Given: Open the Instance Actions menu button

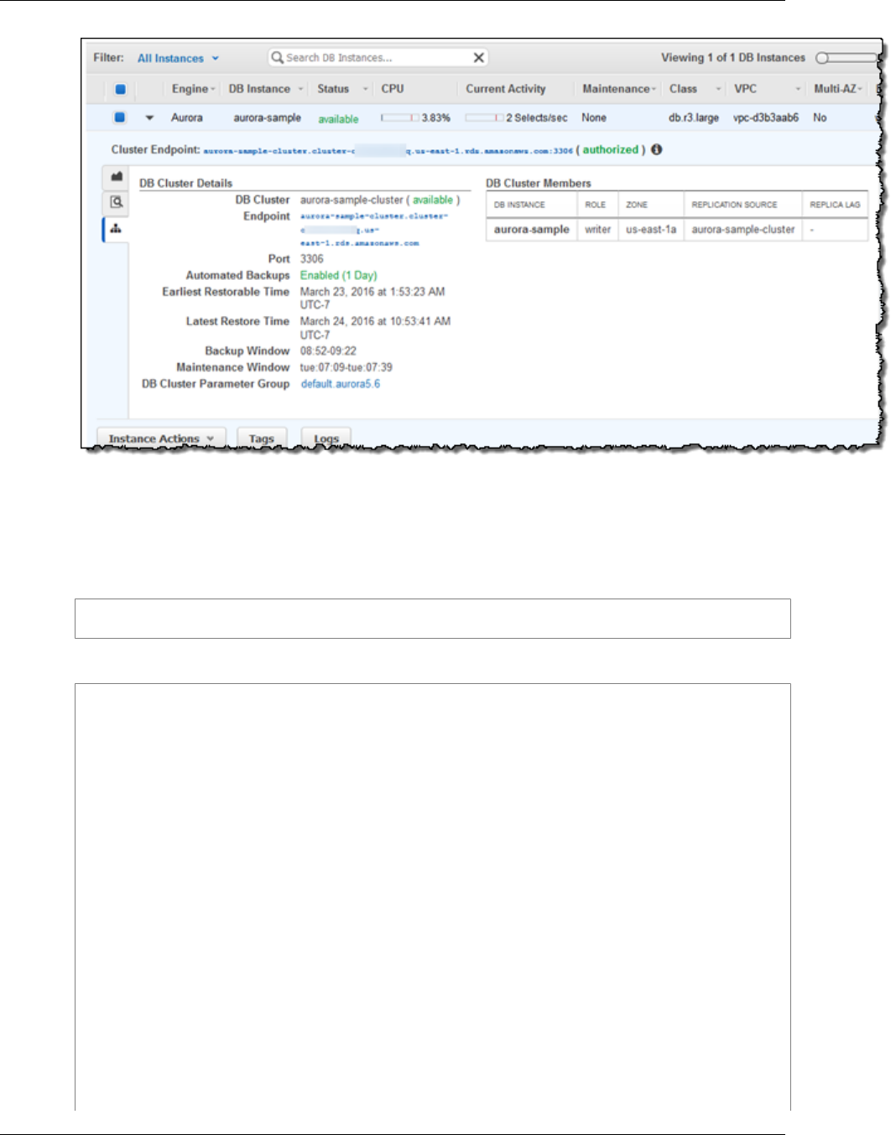Looking at the screenshot, I should (161, 438).
